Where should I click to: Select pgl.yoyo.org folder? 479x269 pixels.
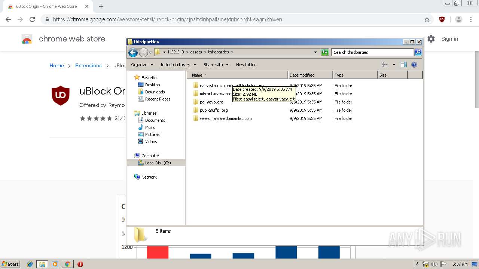click(211, 102)
